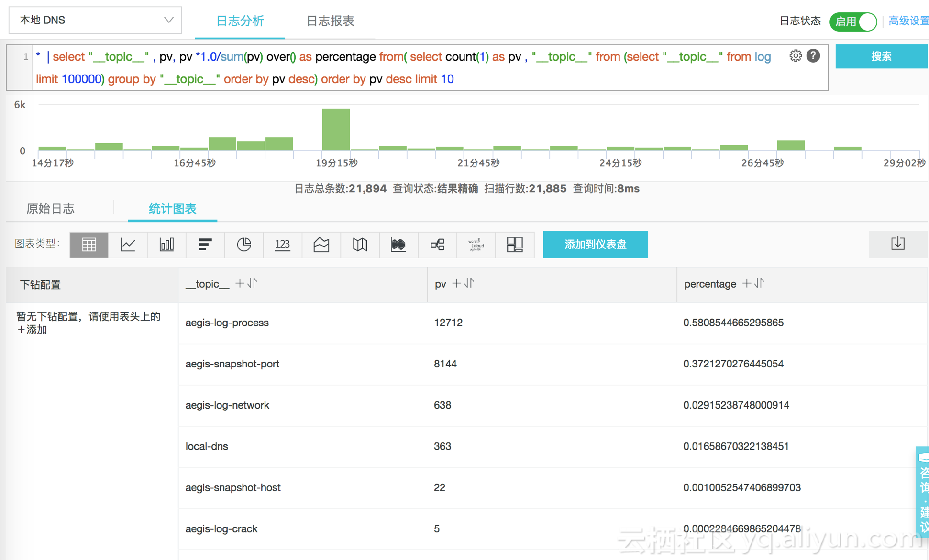Select the single number (123) chart icon
This screenshot has width=929, height=560.
283,245
